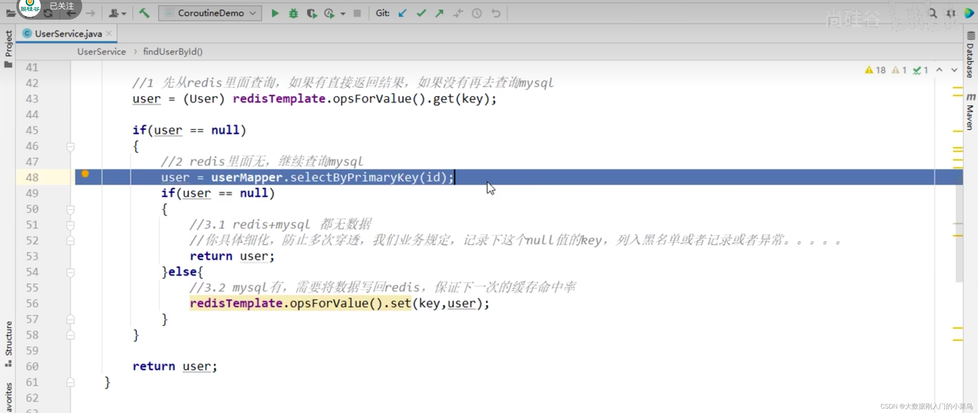This screenshot has height=413, width=978.
Task: Click selectByPrimaryKey method call
Action: [x=354, y=177]
